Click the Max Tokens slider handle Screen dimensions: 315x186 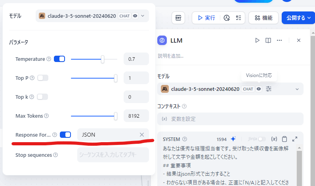coord(116,116)
